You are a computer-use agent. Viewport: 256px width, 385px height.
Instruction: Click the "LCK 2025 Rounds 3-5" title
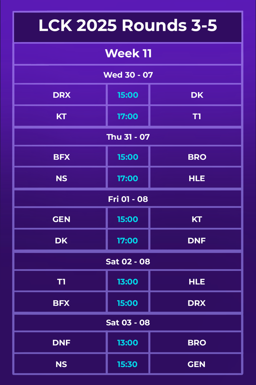[128, 26]
